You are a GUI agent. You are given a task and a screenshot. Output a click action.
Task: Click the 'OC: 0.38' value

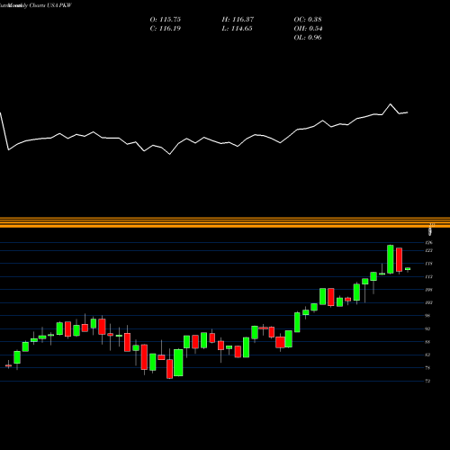click(308, 20)
